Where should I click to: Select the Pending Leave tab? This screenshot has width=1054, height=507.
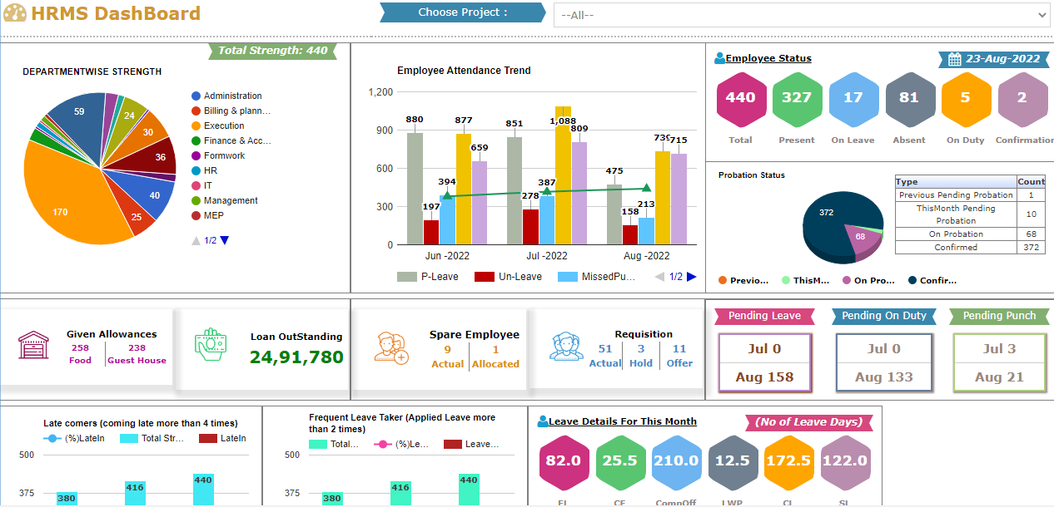pyautogui.click(x=764, y=316)
